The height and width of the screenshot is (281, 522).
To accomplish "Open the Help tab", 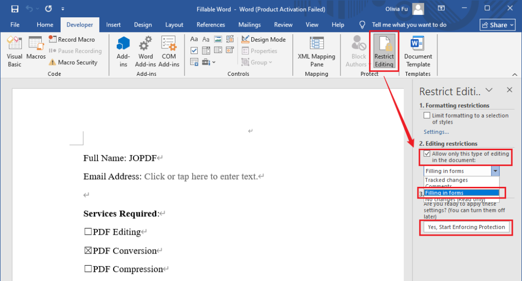I will click(x=337, y=25).
